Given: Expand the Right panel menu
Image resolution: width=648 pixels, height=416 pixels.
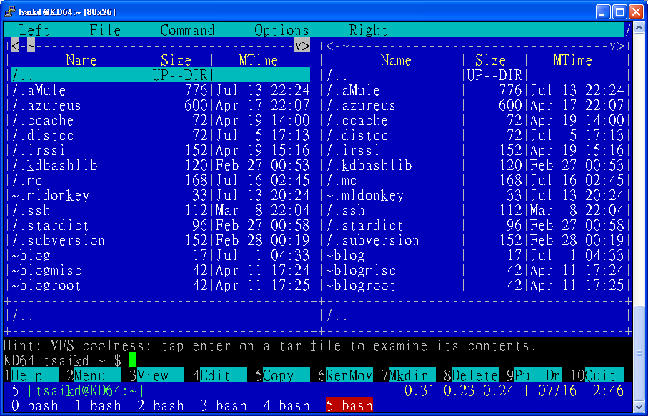Looking at the screenshot, I should click(x=368, y=30).
